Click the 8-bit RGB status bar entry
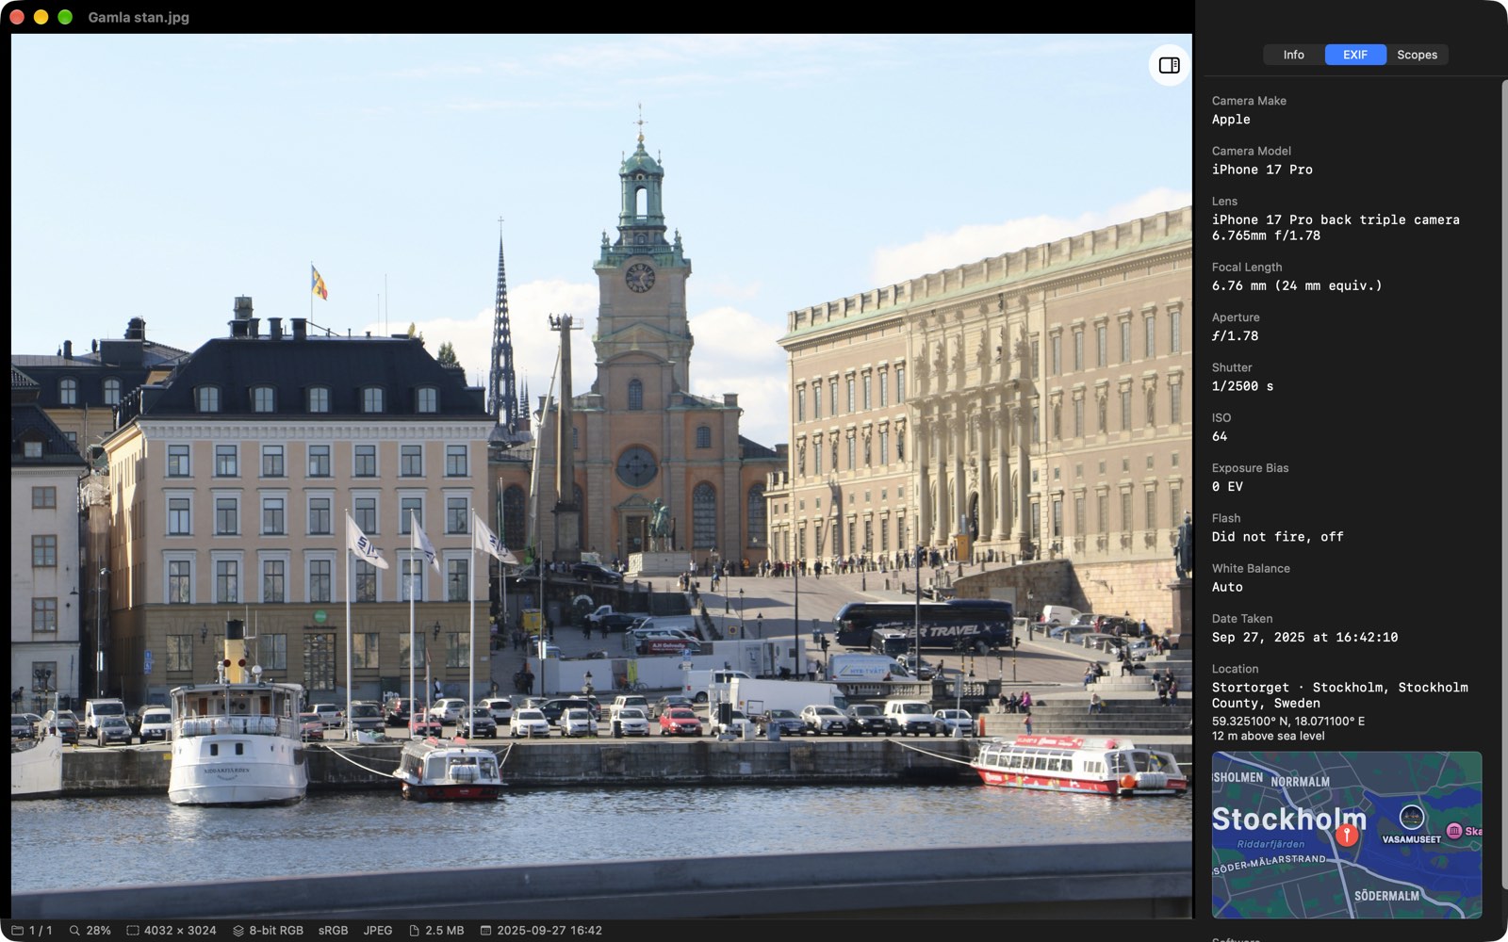Image resolution: width=1508 pixels, height=942 pixels. [276, 930]
